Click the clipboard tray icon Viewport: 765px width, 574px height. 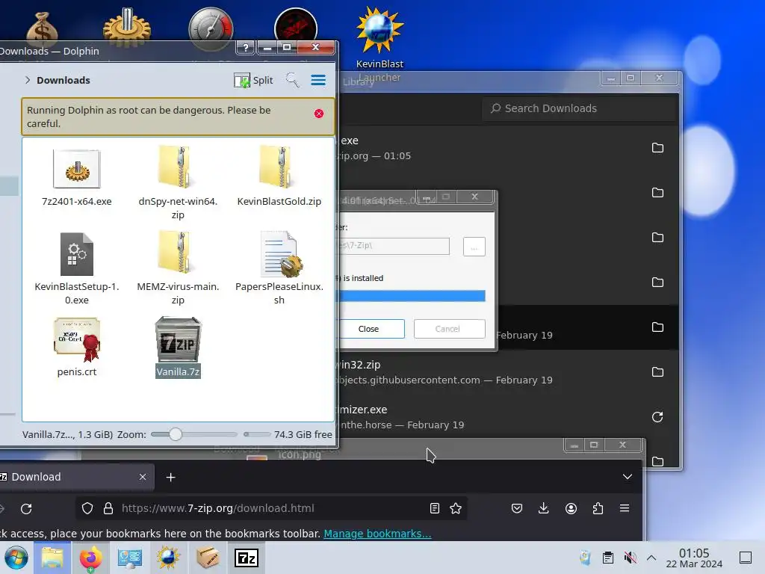608,558
